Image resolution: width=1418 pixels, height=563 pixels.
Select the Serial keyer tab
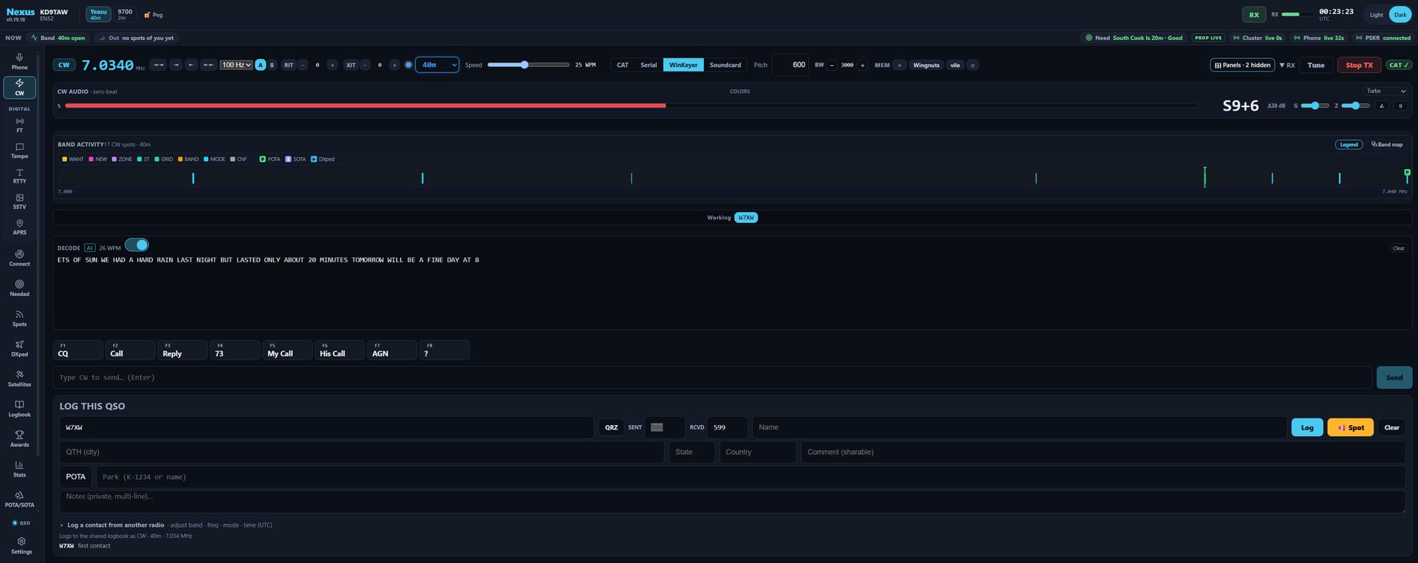pyautogui.click(x=648, y=65)
